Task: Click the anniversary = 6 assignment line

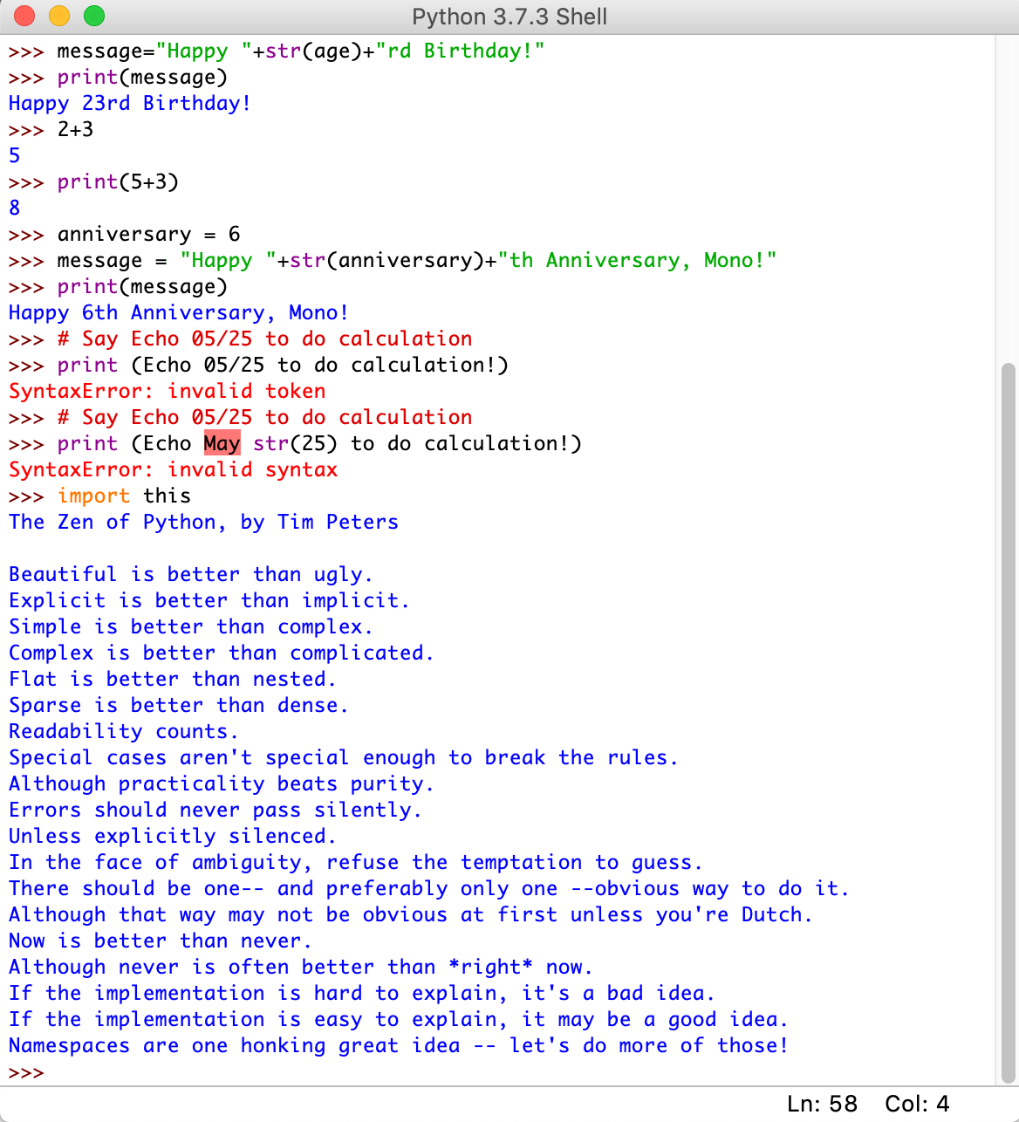Action: [x=148, y=234]
